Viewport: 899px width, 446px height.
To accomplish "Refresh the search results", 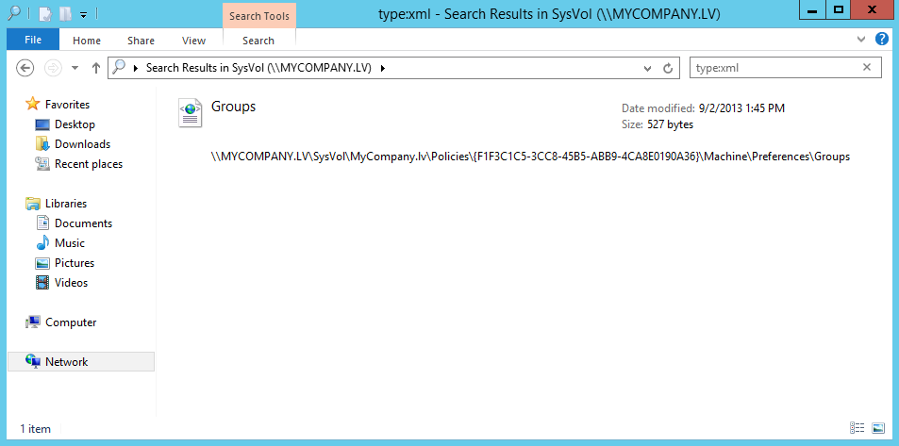I will pyautogui.click(x=668, y=68).
